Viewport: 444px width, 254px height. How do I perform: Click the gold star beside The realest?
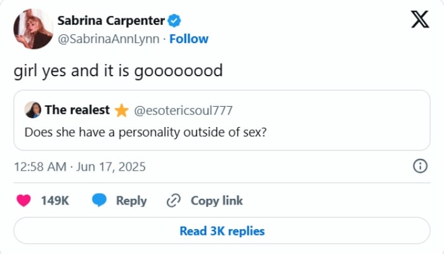click(x=121, y=110)
